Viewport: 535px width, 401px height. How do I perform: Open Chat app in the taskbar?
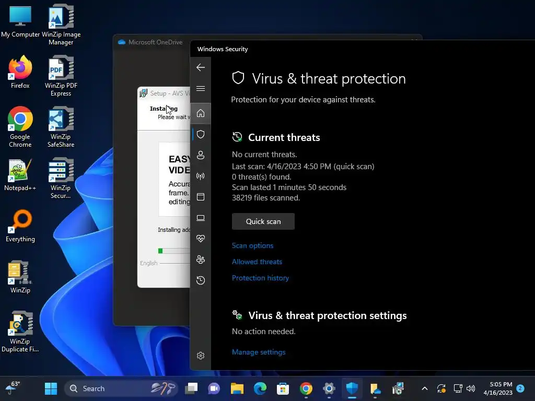coord(214,388)
